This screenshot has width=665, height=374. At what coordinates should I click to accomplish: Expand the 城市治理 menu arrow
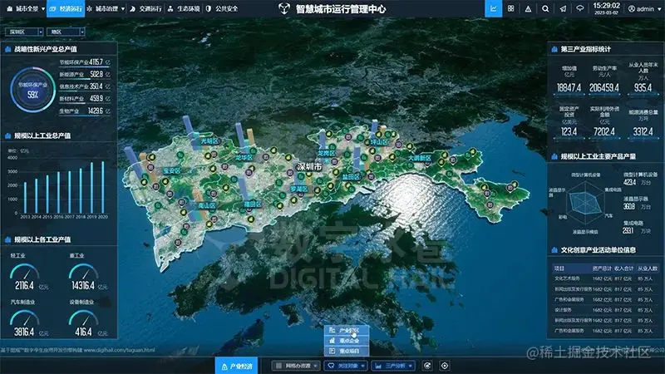123,9
